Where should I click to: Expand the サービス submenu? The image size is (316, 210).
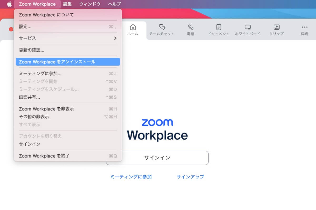(x=27, y=38)
